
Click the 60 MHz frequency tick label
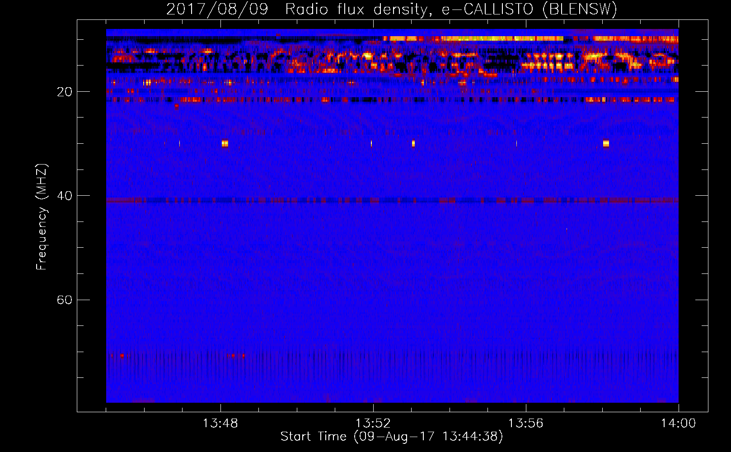[x=65, y=300]
